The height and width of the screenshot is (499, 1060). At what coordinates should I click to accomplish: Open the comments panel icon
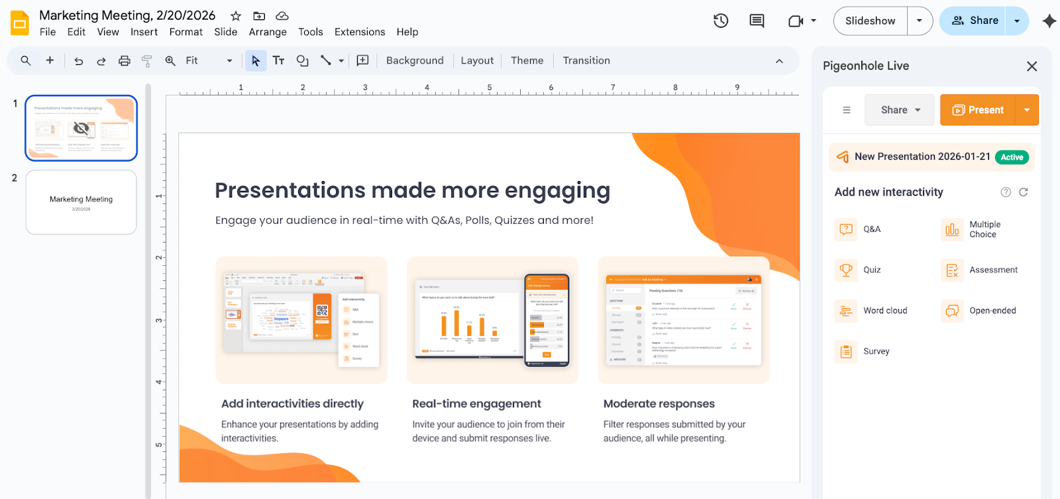[757, 21]
